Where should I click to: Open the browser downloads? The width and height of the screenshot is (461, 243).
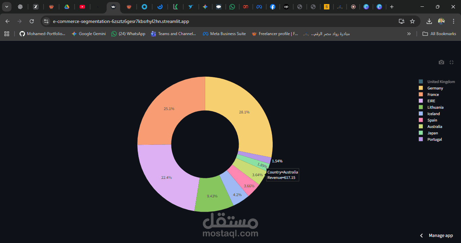[x=429, y=21]
